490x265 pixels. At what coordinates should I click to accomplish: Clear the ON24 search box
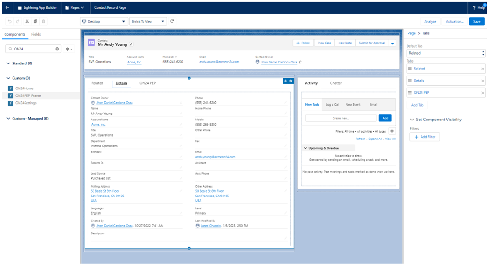click(57, 49)
